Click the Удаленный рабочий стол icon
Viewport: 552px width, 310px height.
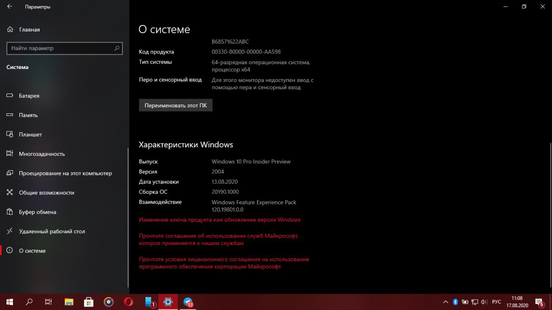(10, 232)
